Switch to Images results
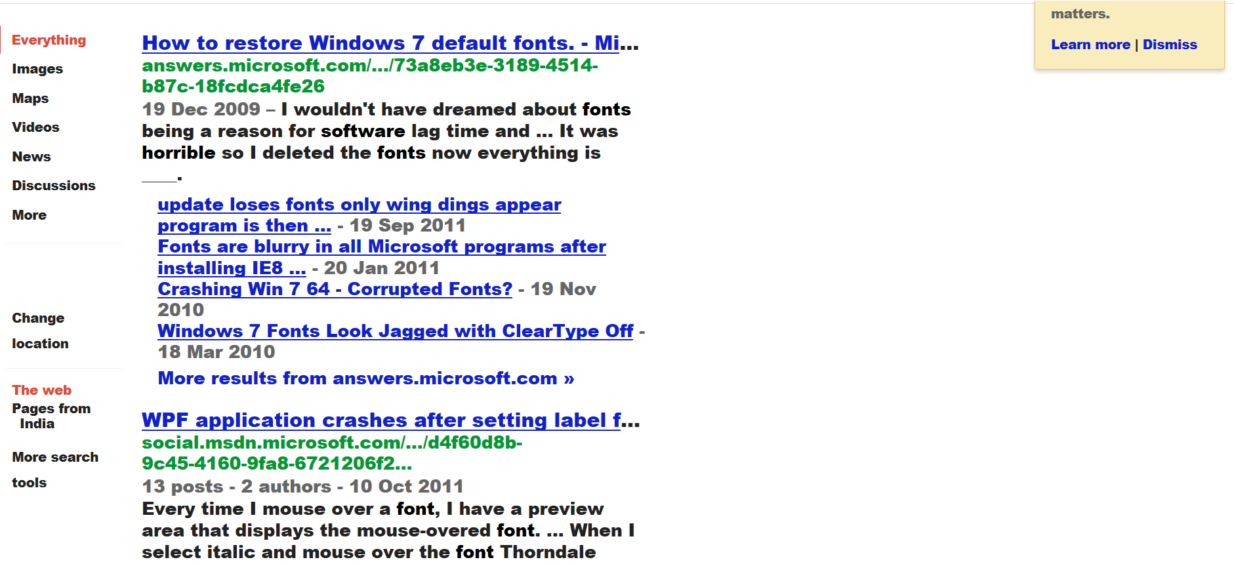 [37, 69]
